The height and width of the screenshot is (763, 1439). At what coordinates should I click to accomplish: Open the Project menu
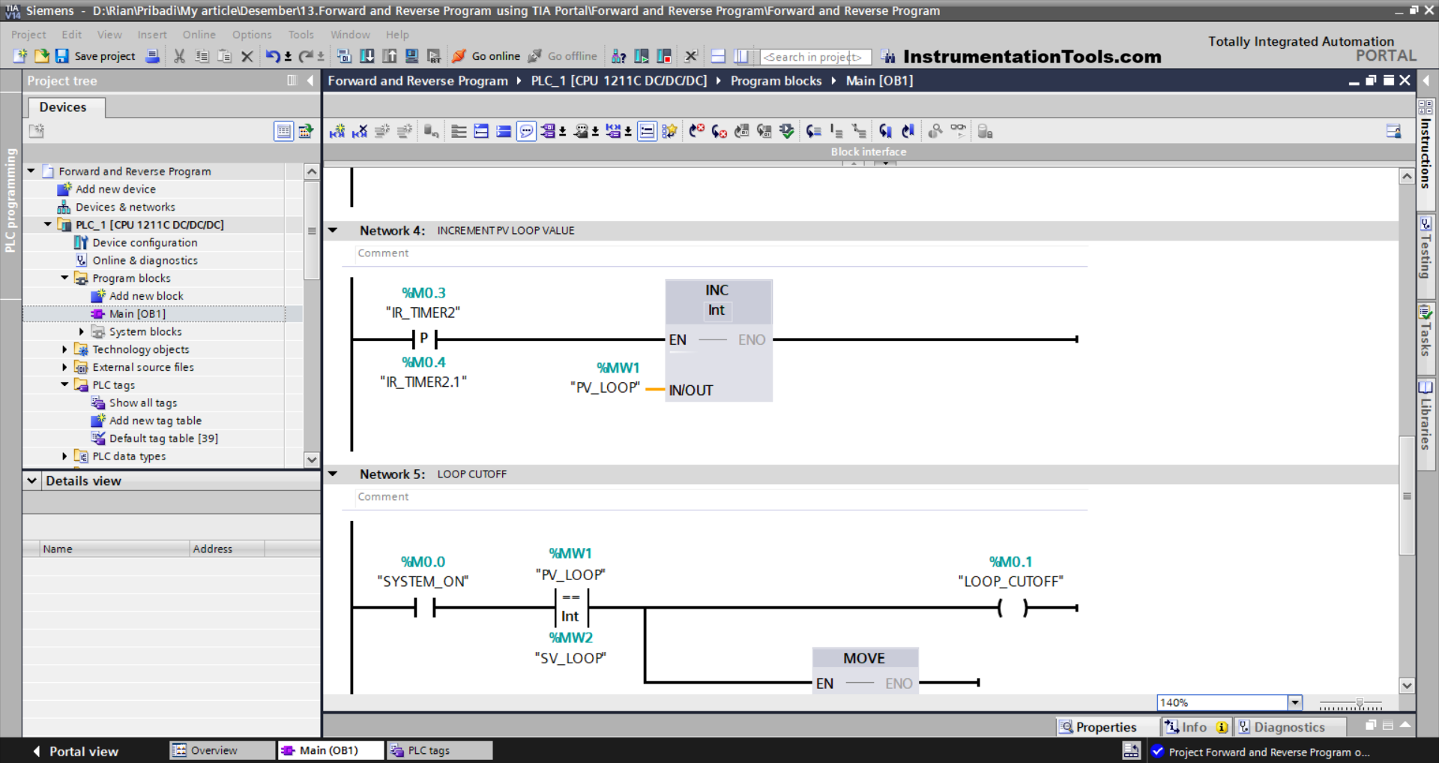pyautogui.click(x=28, y=34)
